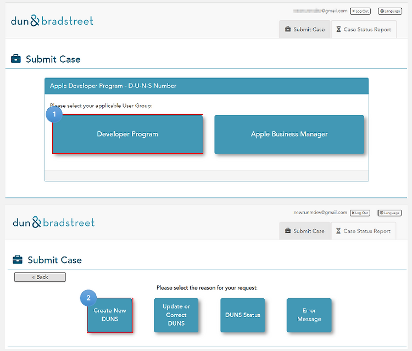The height and width of the screenshot is (351, 412).
Task: Switch to Case Status Report tab in bottom page
Action: click(x=364, y=231)
